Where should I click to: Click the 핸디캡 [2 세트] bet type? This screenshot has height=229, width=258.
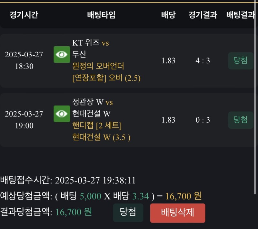pyautogui.click(x=97, y=125)
